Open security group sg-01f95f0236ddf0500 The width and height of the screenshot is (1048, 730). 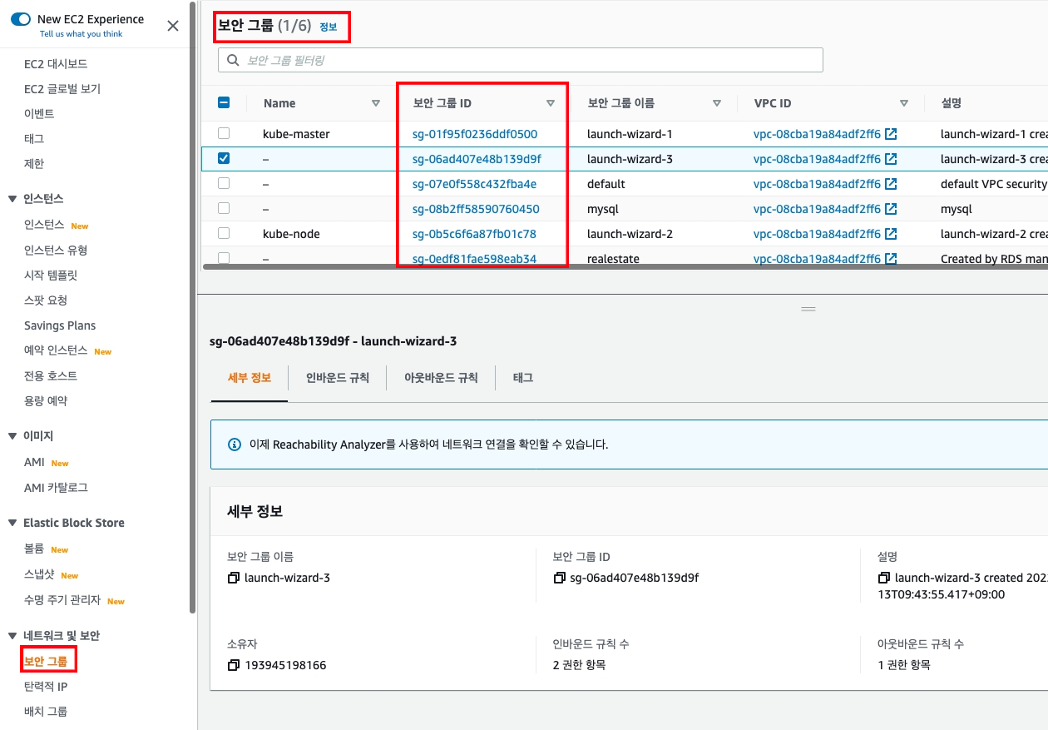click(475, 134)
